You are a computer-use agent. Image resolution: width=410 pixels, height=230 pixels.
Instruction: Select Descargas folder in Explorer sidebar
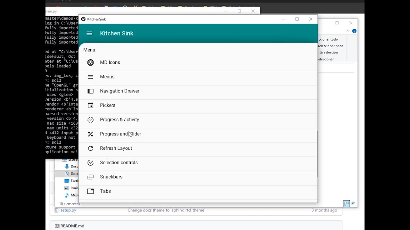pyautogui.click(x=71, y=166)
